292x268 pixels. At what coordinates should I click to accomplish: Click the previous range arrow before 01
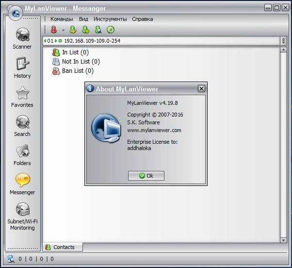click(45, 41)
